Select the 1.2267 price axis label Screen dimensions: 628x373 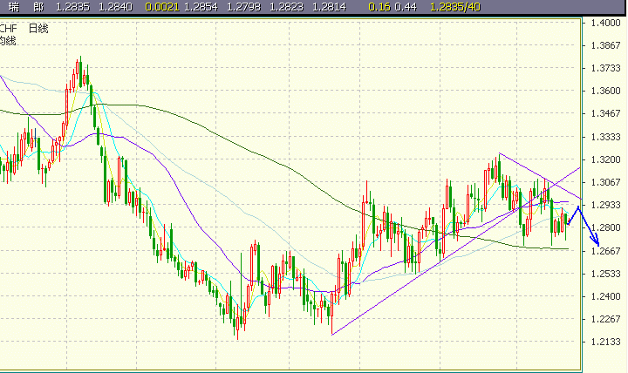click(x=605, y=319)
